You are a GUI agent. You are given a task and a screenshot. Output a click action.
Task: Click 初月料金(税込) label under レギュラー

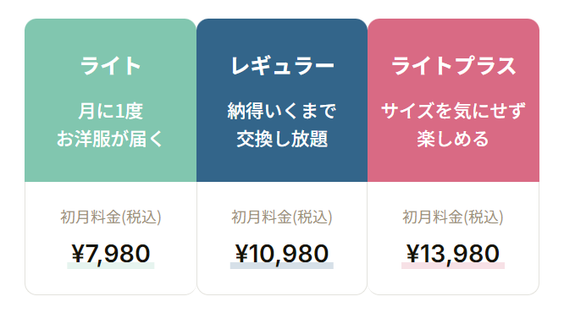[x=282, y=217]
